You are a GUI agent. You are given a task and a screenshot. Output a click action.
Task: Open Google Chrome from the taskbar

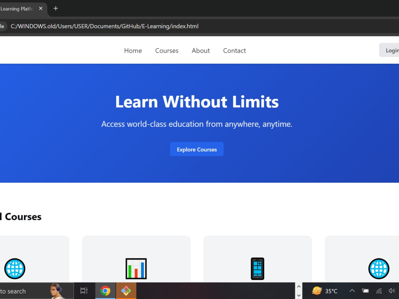pos(105,291)
